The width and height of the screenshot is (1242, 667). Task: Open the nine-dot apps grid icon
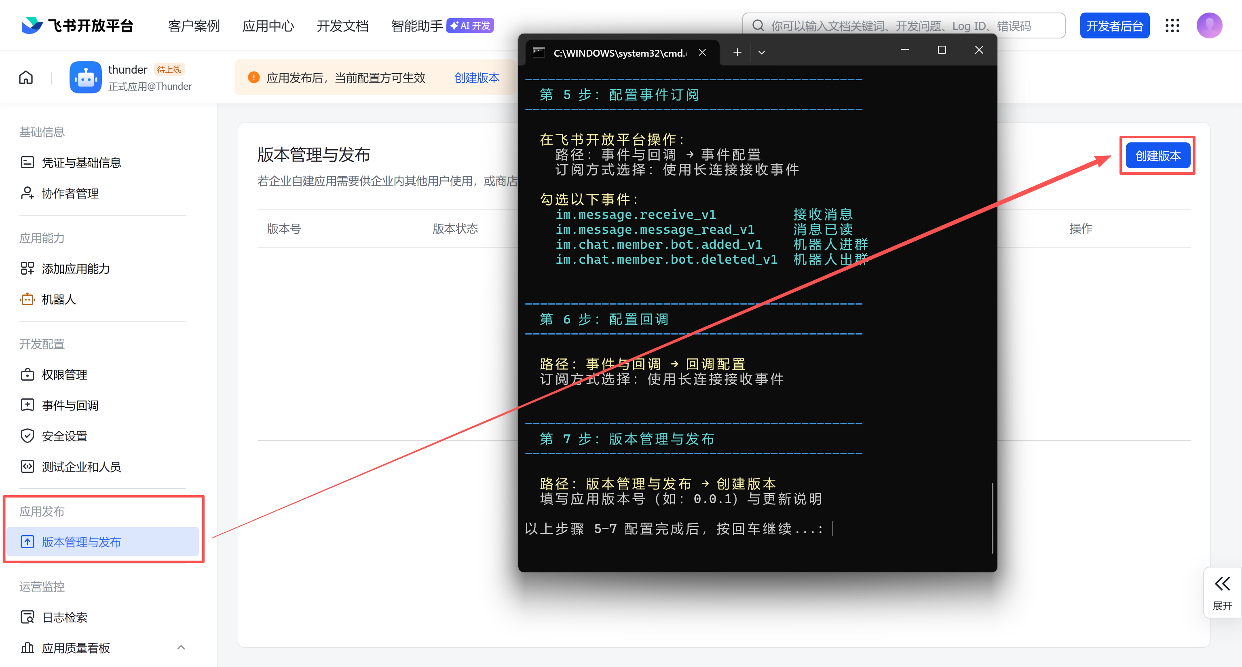tap(1172, 25)
